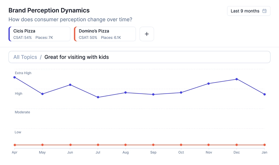Select the Cicis Pizza brand card
The image size is (279, 165).
point(39,34)
